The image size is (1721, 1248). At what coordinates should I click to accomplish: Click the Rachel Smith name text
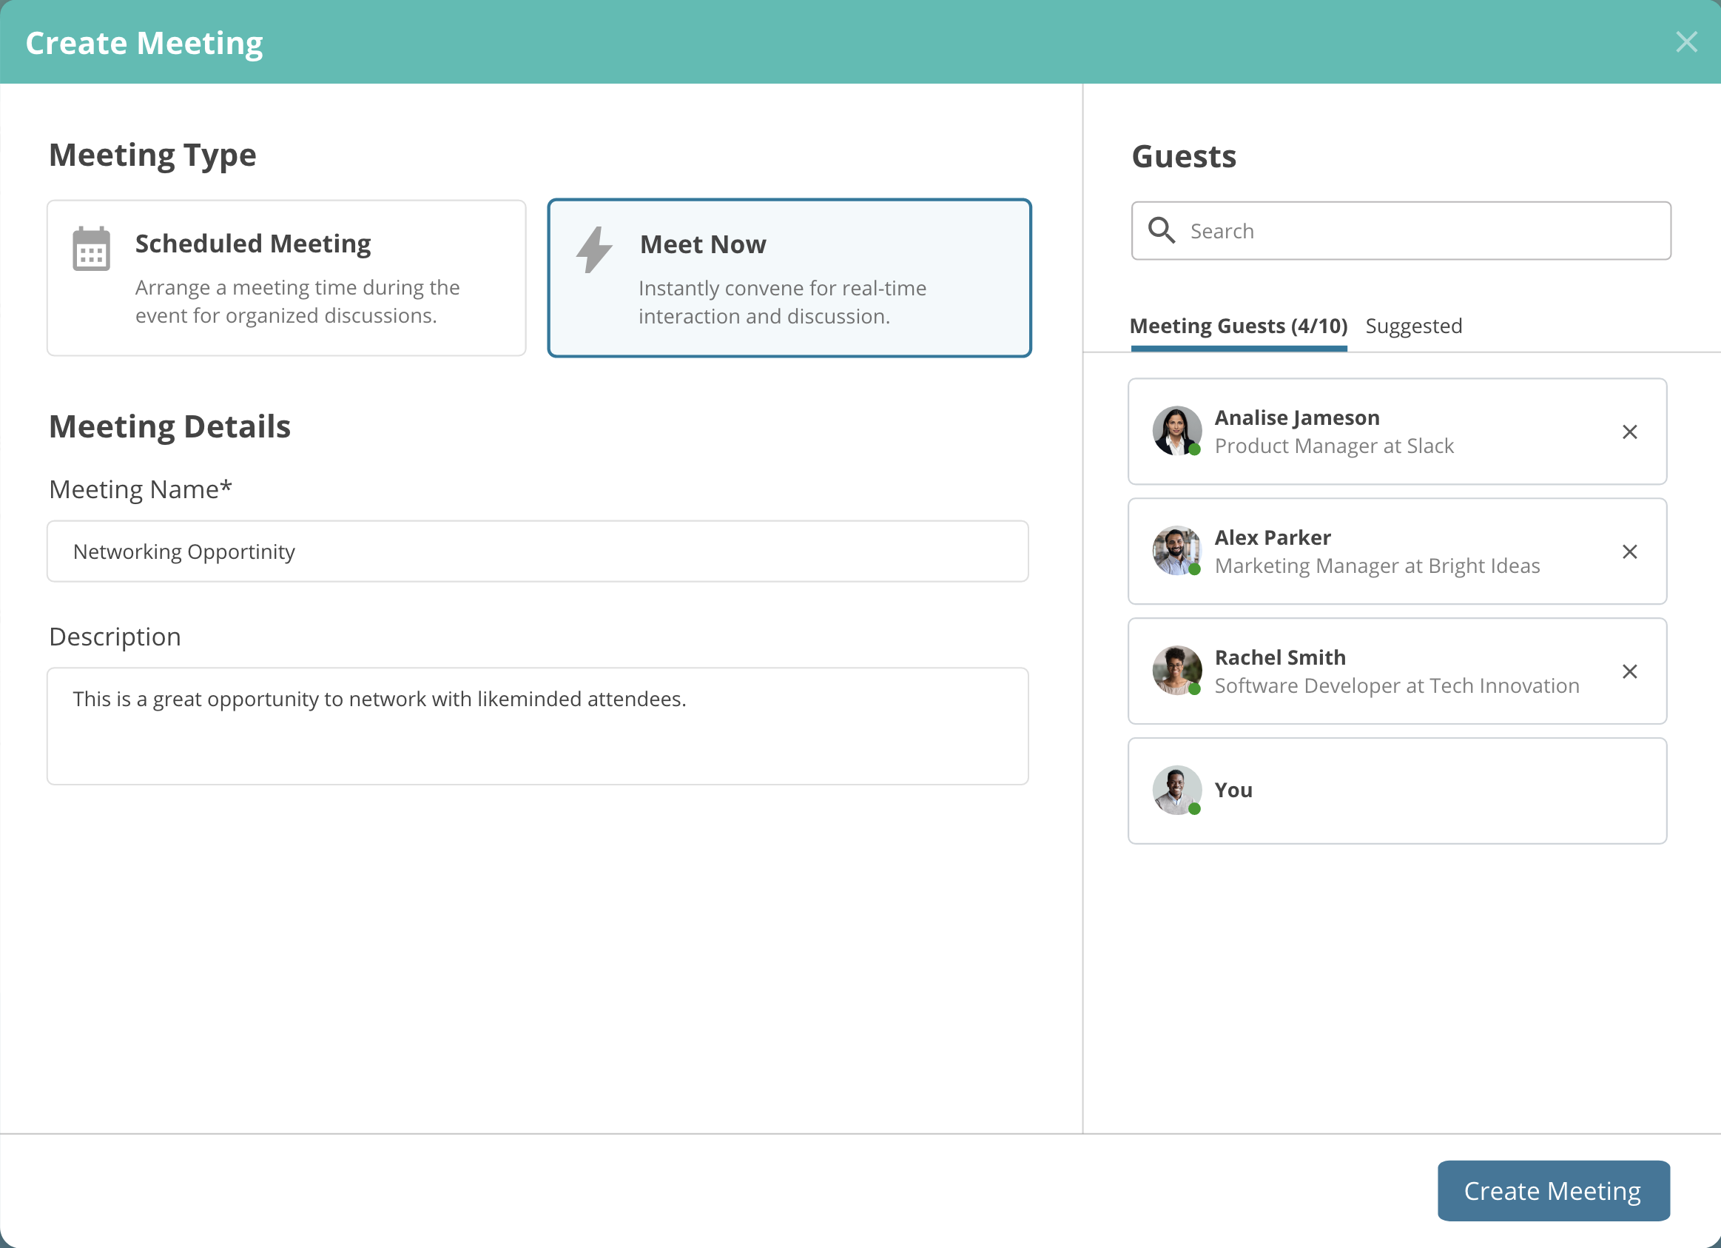click(x=1280, y=657)
